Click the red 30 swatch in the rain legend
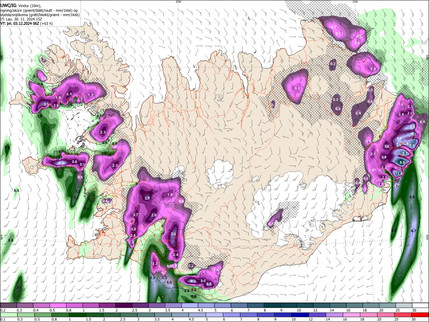This screenshot has width=429, height=322. click(x=421, y=315)
